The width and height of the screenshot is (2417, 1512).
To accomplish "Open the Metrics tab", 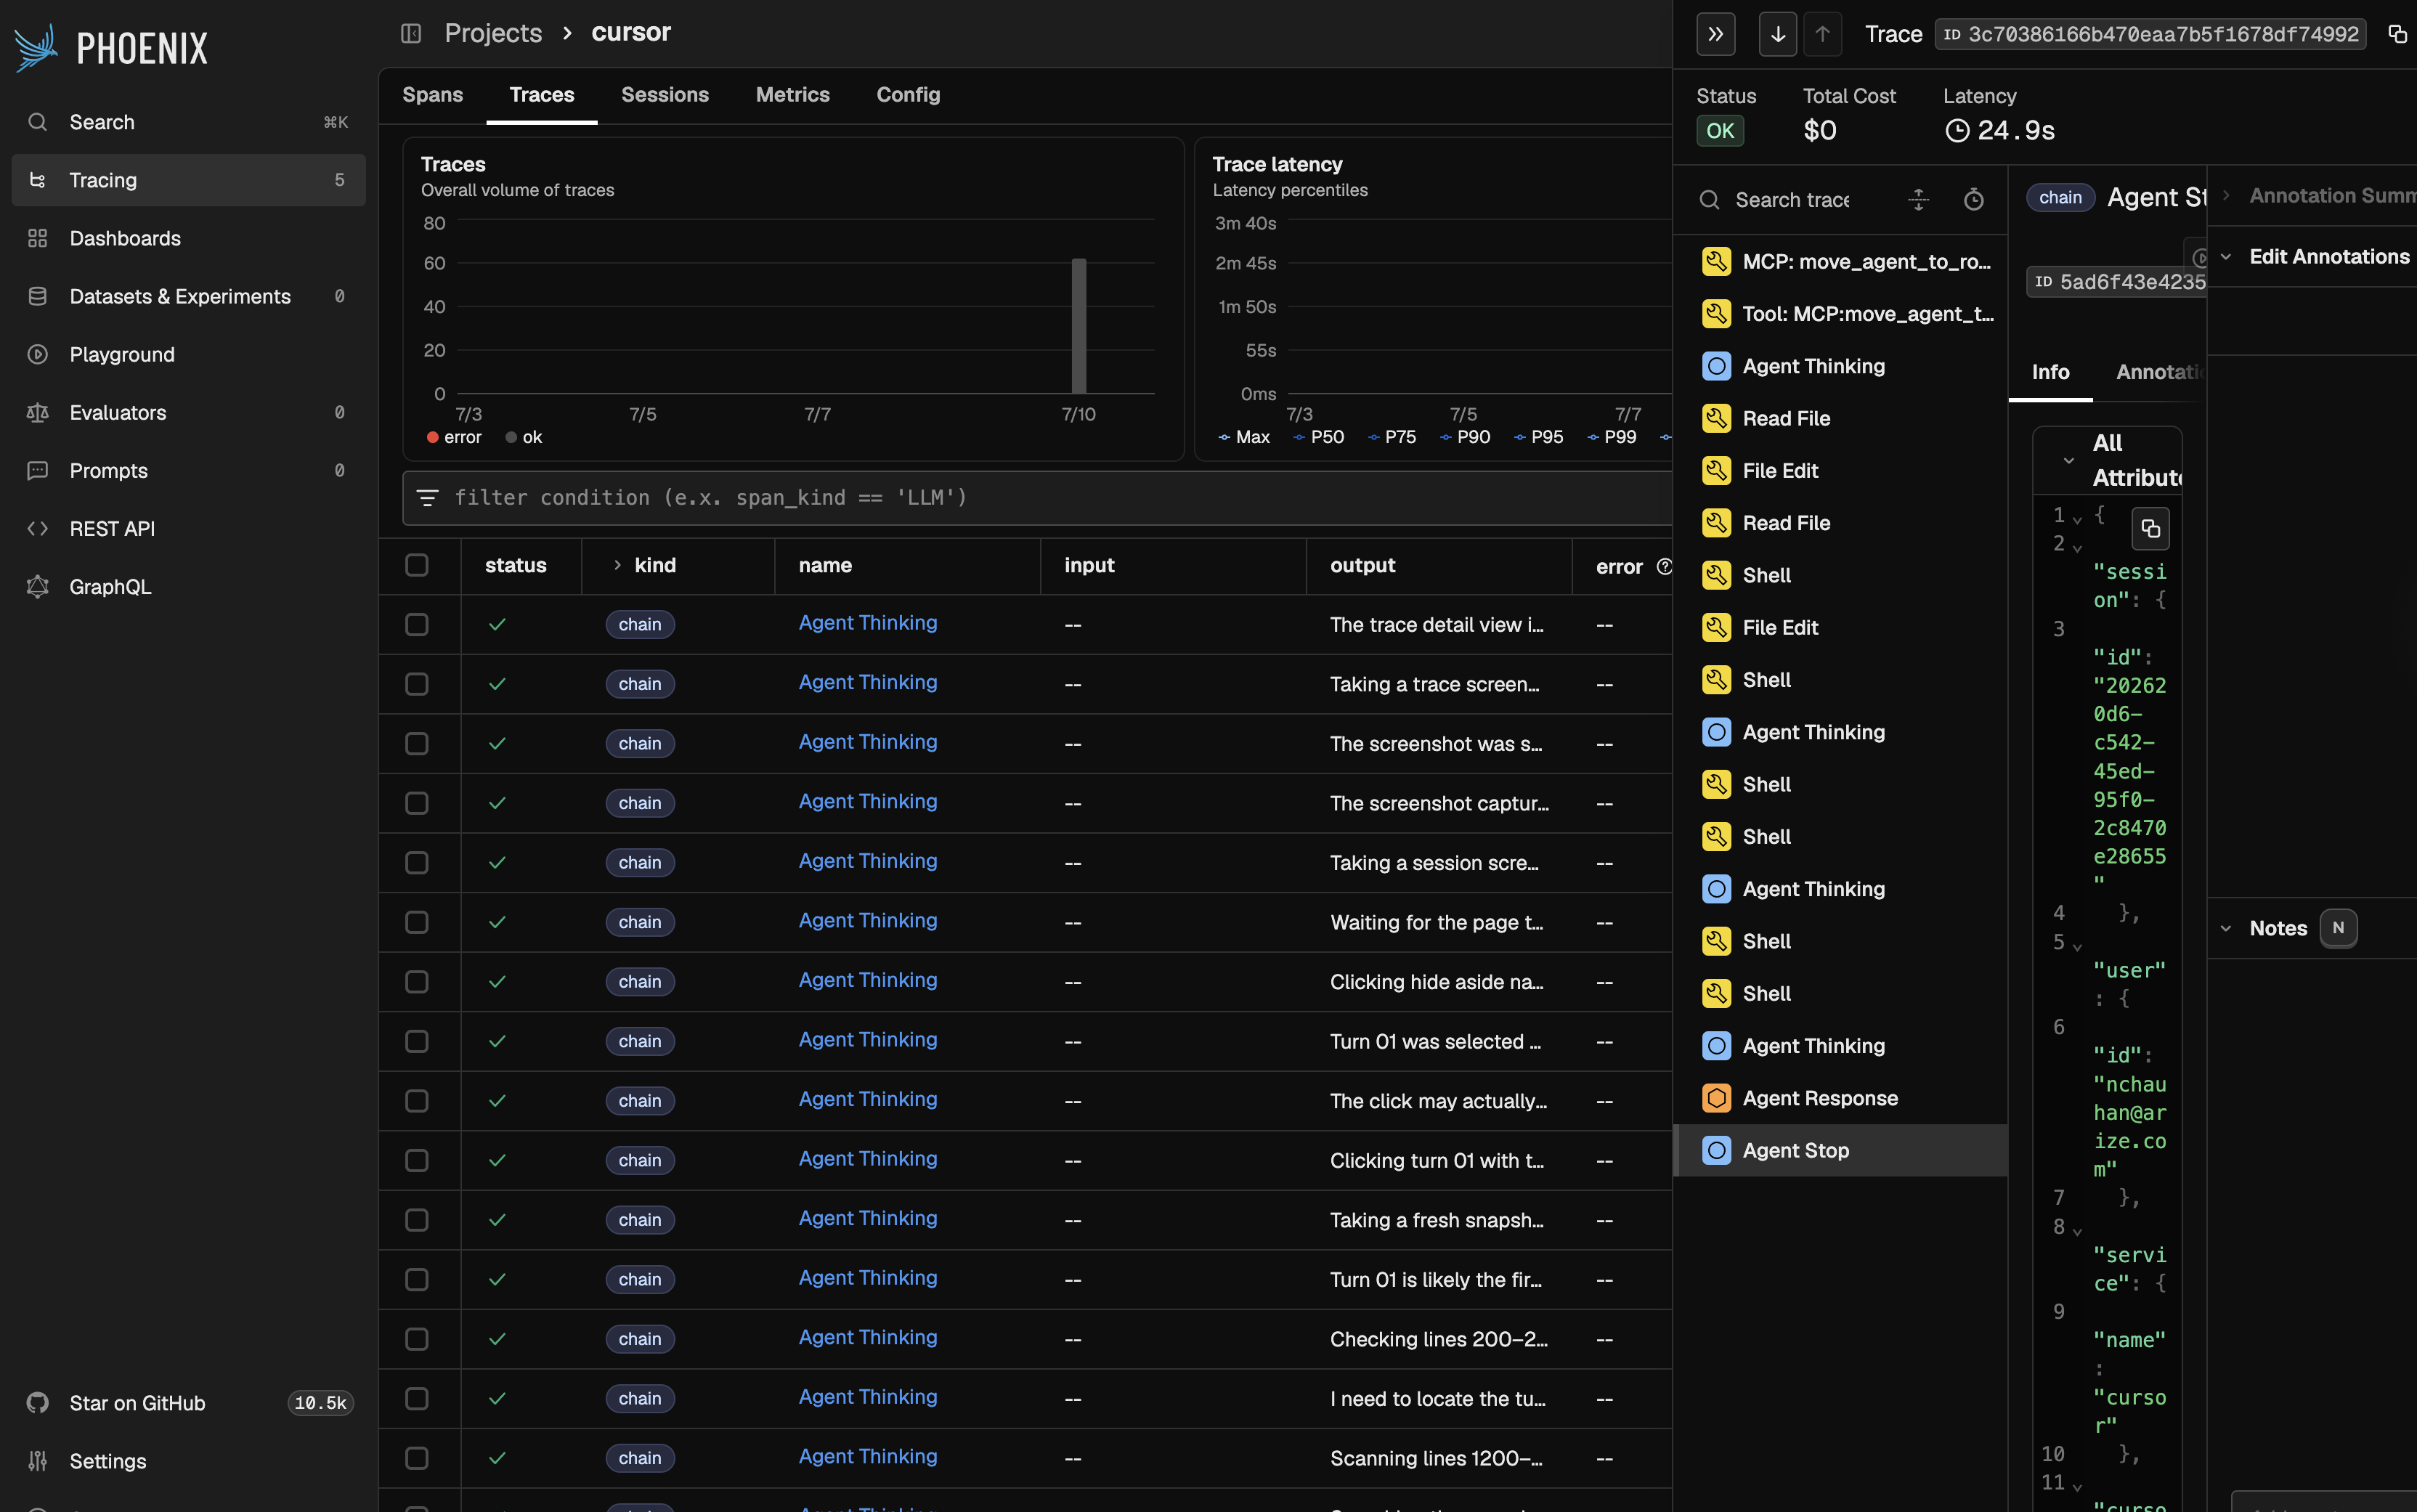I will point(792,95).
